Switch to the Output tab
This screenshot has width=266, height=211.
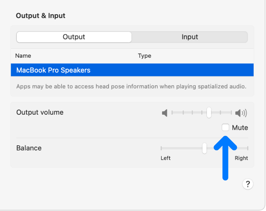click(74, 37)
